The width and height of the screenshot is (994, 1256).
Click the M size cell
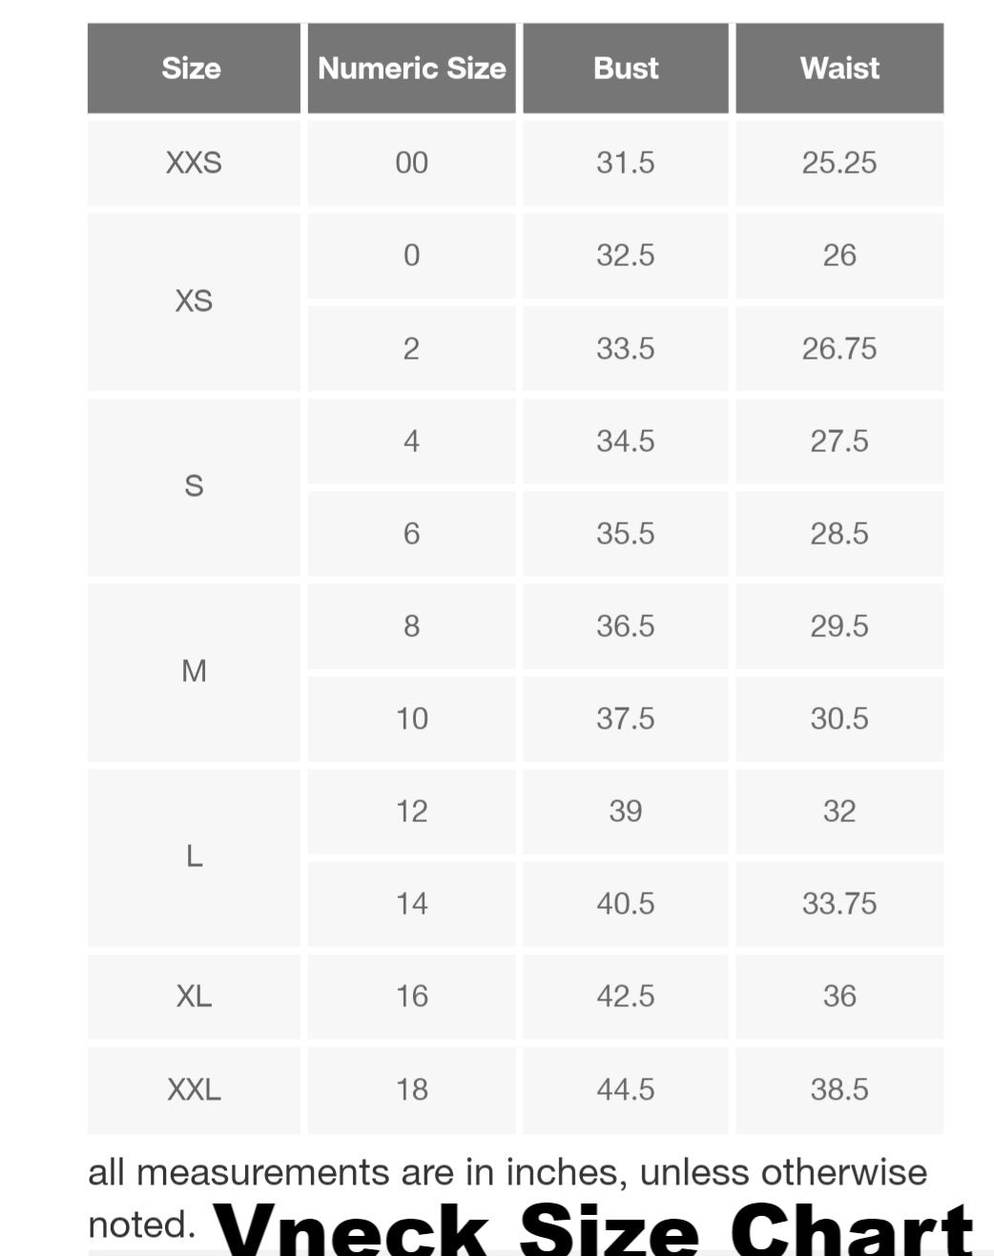pos(194,671)
